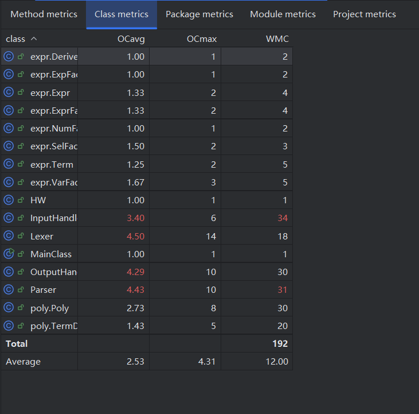
Task: Switch to the Project metrics tab
Action: click(x=365, y=14)
